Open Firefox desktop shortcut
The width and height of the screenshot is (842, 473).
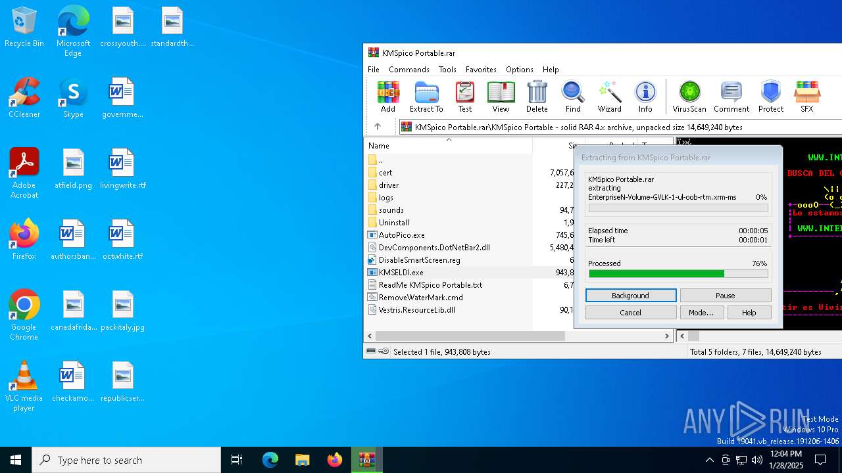click(x=24, y=240)
